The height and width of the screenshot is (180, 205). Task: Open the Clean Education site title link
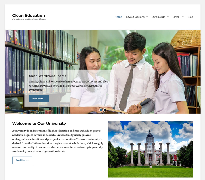[x=28, y=16]
